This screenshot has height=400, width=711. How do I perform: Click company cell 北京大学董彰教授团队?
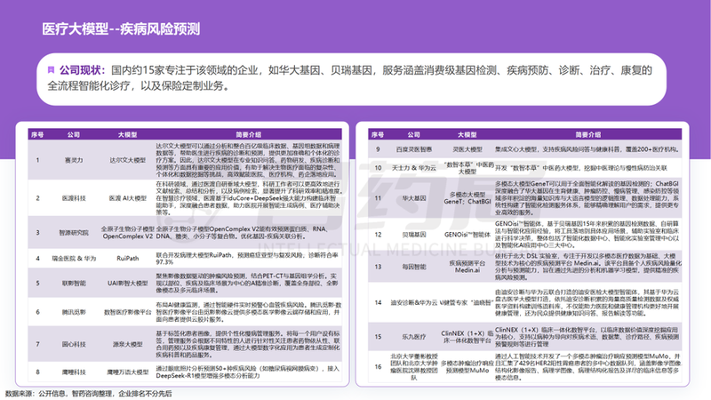413,367
